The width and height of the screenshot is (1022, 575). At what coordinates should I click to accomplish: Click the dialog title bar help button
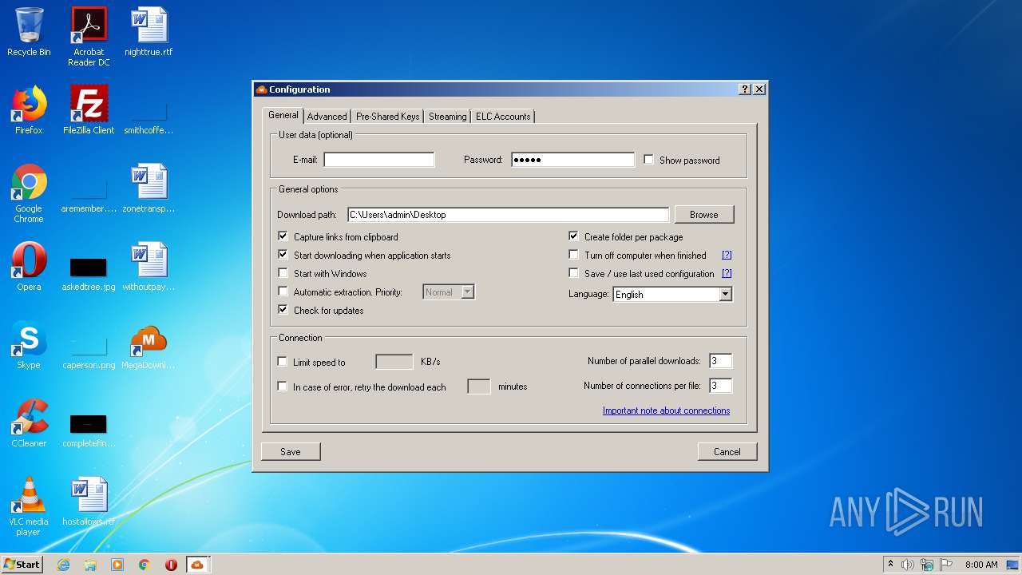745,89
